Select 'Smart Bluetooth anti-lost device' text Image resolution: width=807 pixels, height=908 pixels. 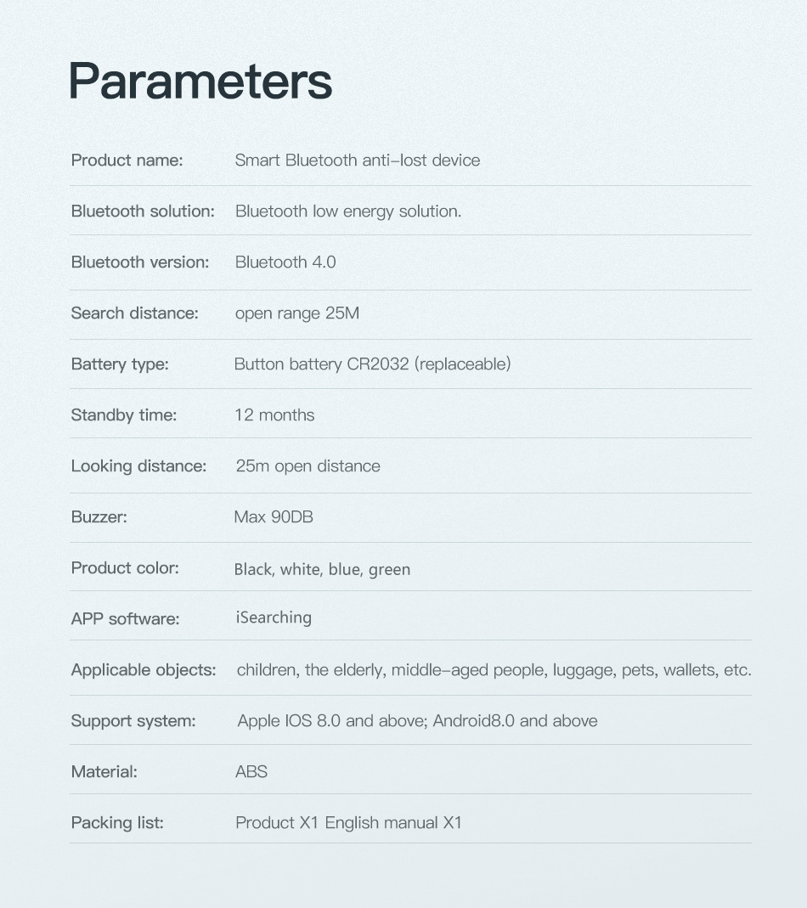pos(357,161)
